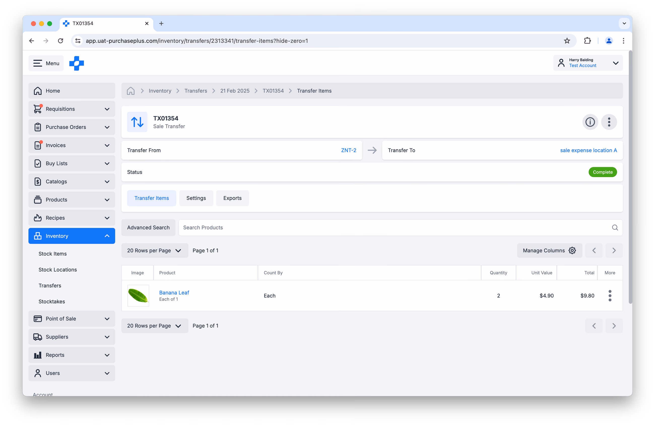Image resolution: width=655 pixels, height=426 pixels.
Task: Select Stock Items submenu
Action: tap(53, 254)
